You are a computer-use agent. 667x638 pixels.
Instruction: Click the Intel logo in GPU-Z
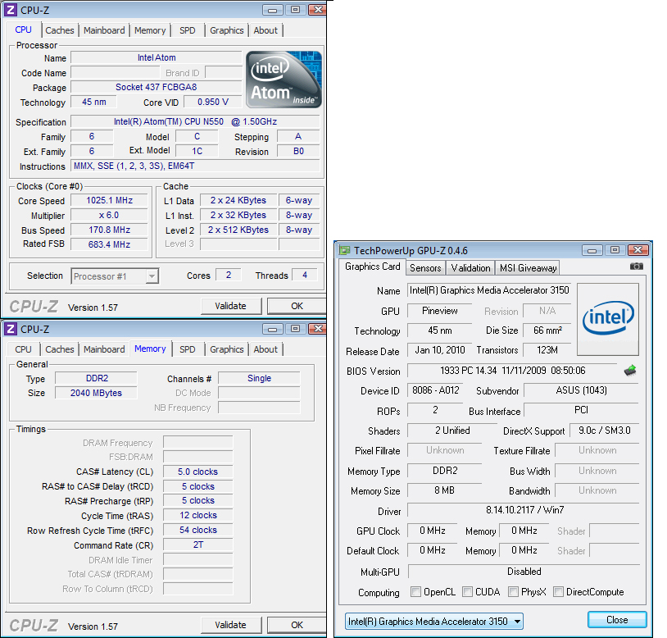coord(608,317)
